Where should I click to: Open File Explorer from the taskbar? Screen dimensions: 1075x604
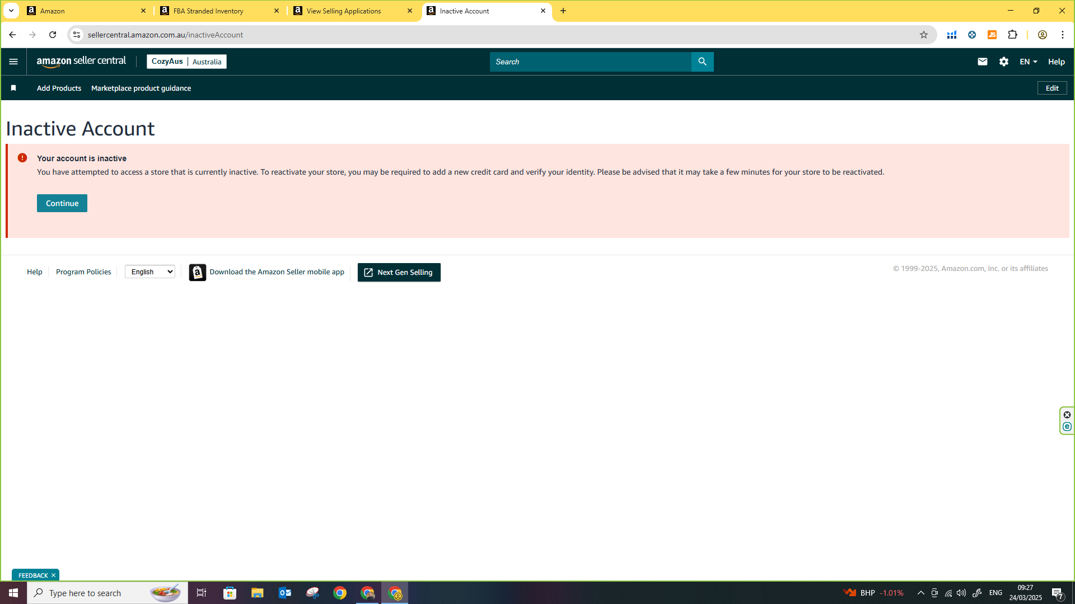[x=257, y=593]
